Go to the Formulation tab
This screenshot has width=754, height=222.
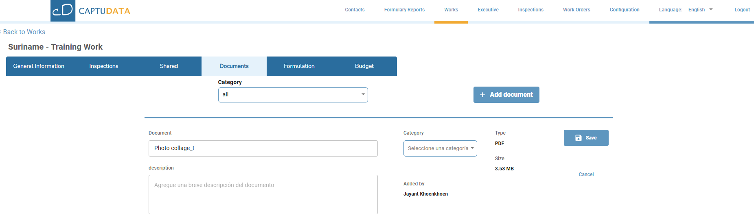299,66
